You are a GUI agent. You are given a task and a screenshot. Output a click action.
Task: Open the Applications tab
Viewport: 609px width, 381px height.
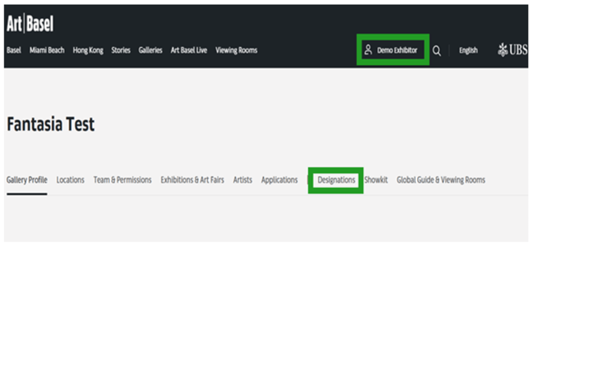tap(279, 180)
